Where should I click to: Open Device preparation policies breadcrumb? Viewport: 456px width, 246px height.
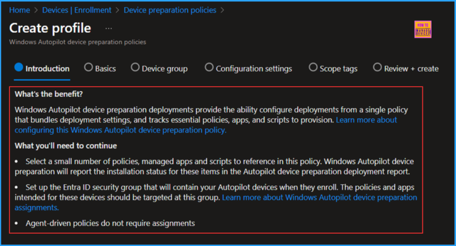pos(170,10)
